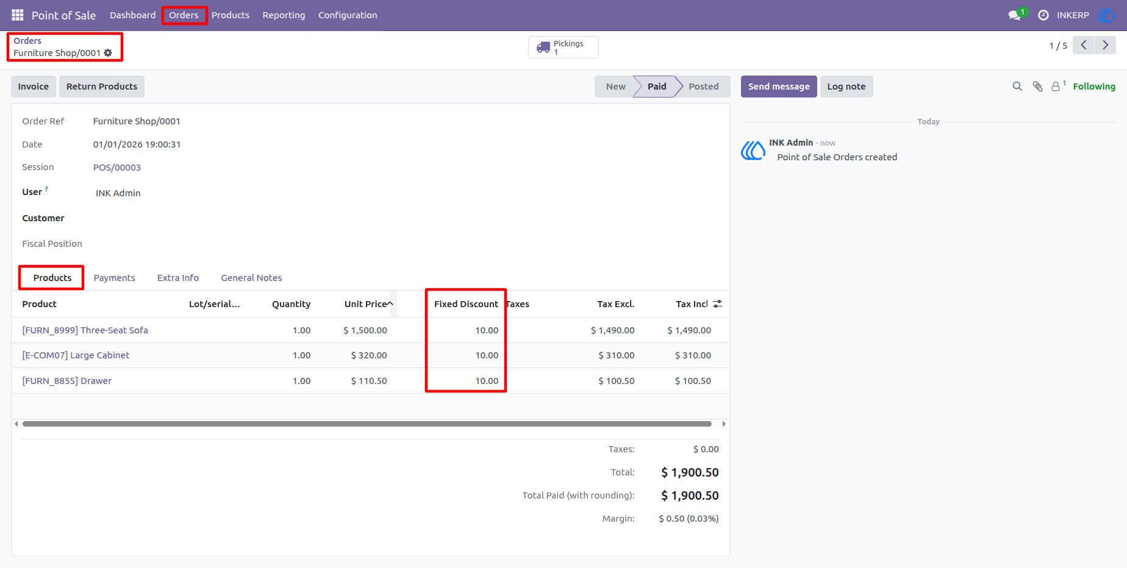Click the Pickings truck smart button
The height and width of the screenshot is (568, 1127).
(x=563, y=47)
